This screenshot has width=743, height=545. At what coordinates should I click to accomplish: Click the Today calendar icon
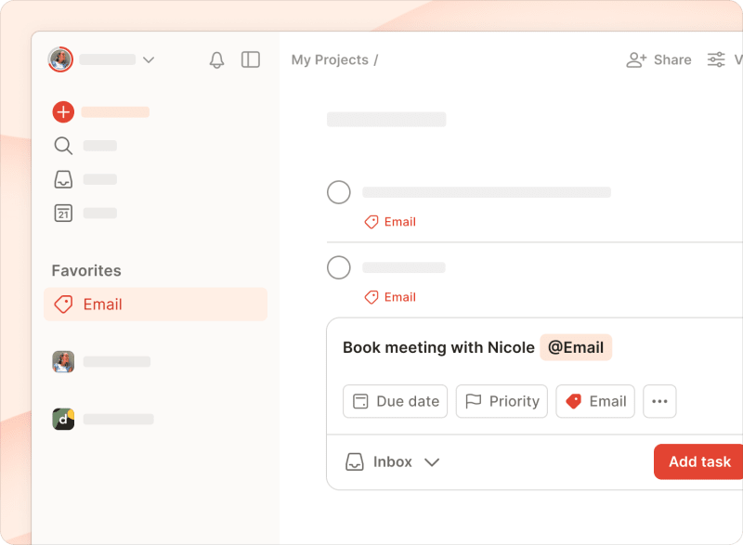click(62, 213)
